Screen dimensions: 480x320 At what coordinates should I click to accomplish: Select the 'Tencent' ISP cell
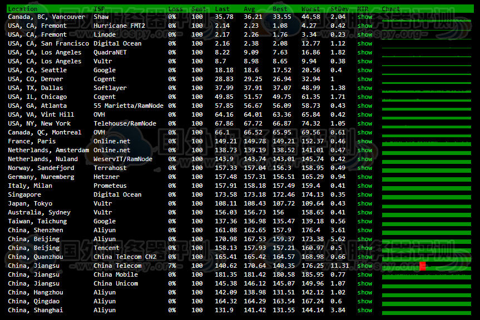pos(107,248)
